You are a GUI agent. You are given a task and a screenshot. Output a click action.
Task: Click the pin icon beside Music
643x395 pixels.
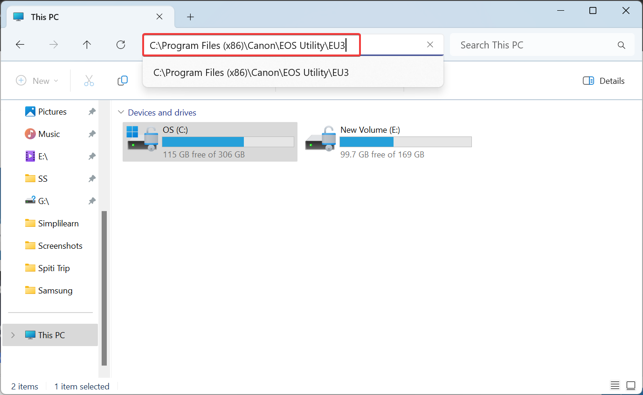[92, 134]
